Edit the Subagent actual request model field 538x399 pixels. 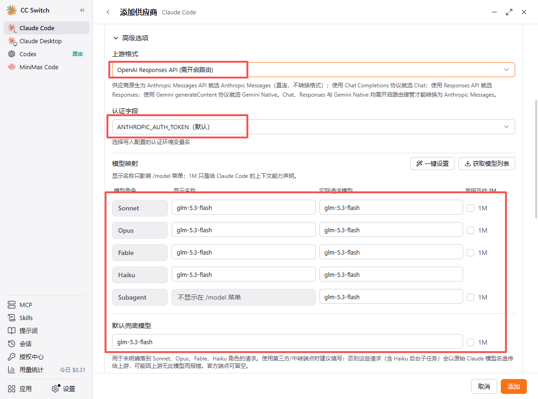point(391,297)
